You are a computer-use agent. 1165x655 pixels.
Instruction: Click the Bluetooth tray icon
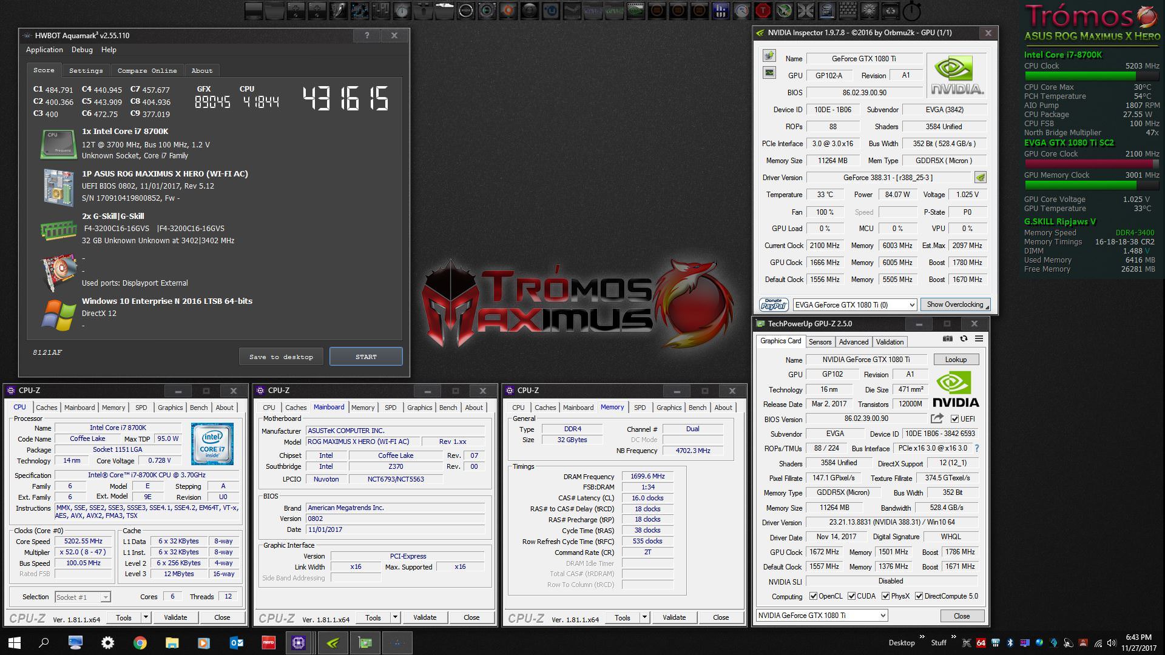click(x=1010, y=643)
